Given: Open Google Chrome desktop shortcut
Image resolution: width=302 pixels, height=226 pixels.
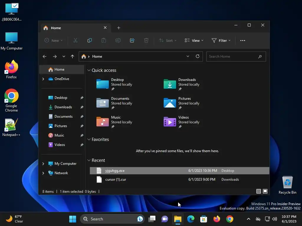Looking at the screenshot, I should click(12, 100).
